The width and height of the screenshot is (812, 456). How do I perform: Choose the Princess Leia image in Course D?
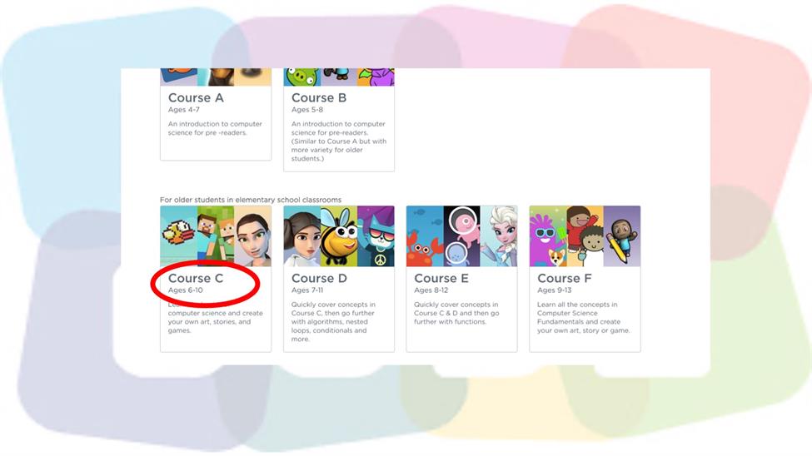[302, 236]
